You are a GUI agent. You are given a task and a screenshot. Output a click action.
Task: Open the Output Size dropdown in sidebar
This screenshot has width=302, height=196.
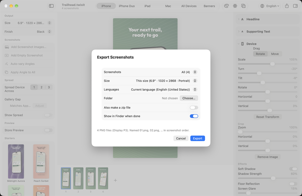click(49, 23)
